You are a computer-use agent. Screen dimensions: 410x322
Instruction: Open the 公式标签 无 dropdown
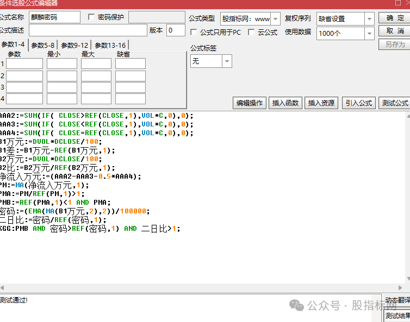coord(227,61)
